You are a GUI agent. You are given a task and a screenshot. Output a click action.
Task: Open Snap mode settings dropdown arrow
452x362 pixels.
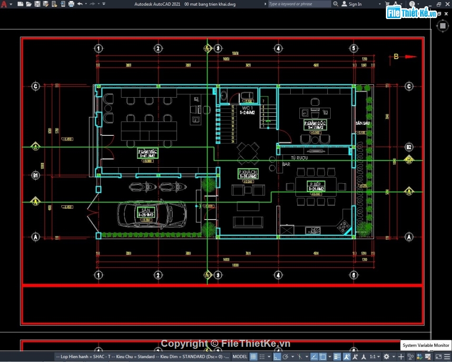point(269,357)
